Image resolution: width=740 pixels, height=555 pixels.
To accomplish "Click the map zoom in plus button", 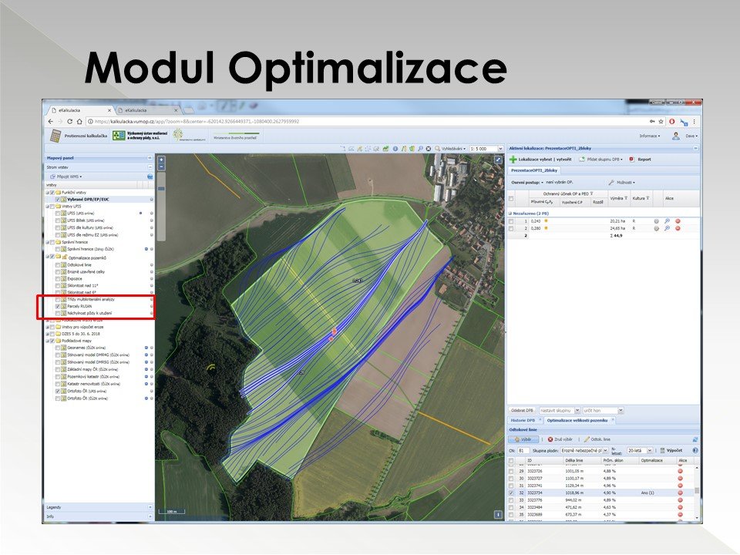I will click(x=161, y=160).
